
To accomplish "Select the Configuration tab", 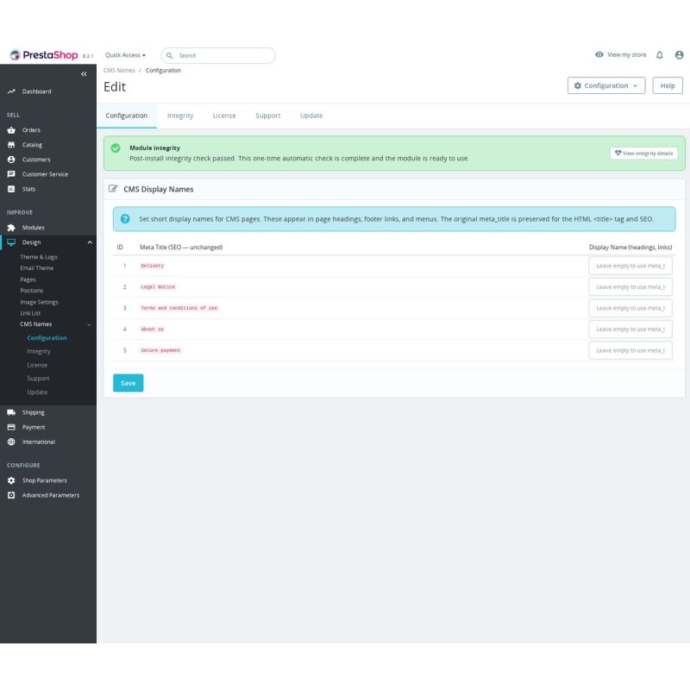I will [x=126, y=116].
